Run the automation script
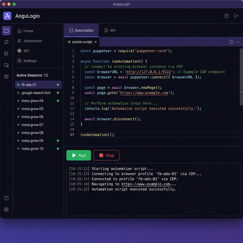This screenshot has width=243, height=243. tap(79, 155)
